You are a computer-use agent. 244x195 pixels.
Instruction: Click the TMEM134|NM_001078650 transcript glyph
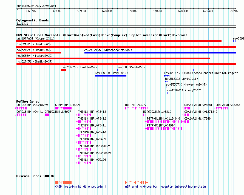(83, 156)
